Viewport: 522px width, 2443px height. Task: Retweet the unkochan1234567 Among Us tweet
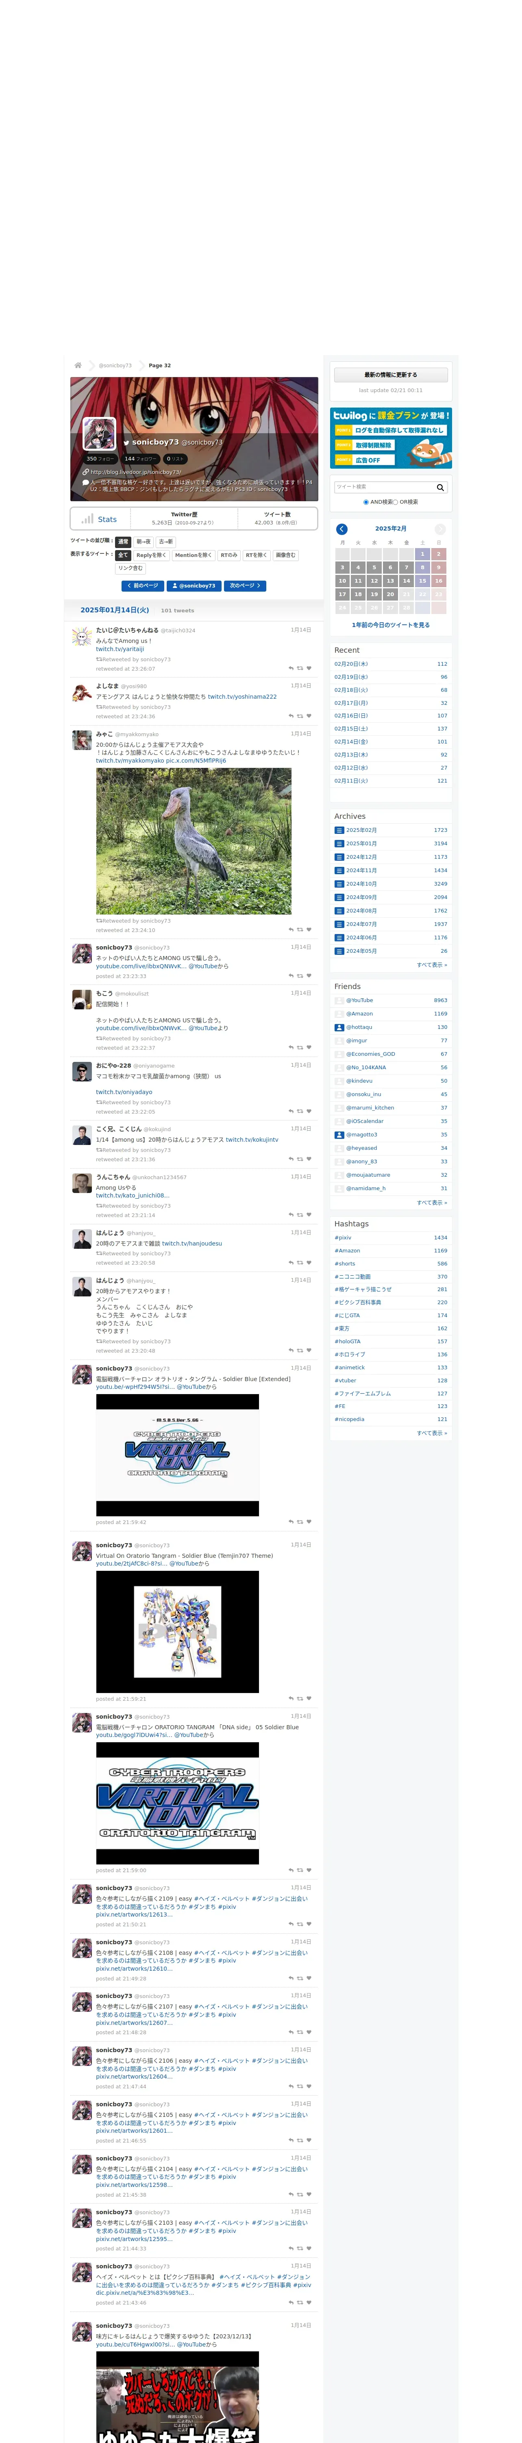[x=300, y=1215]
